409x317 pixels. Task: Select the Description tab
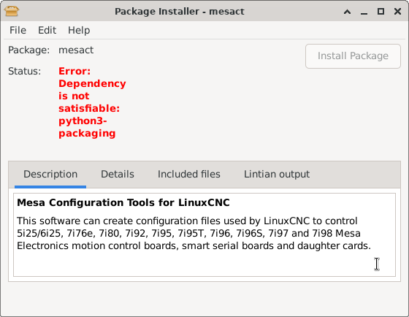tap(50, 175)
